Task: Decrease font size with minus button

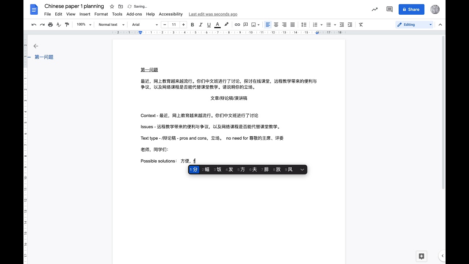Action: (165, 25)
